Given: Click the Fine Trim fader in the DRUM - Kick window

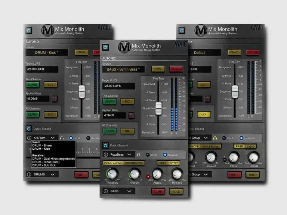Looking at the screenshot, I should (x=82, y=91).
